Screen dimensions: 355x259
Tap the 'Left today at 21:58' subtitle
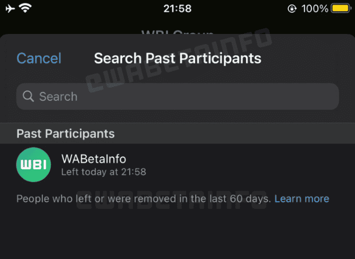click(x=103, y=172)
